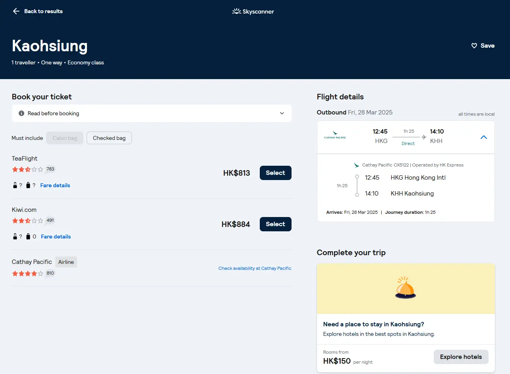Click Kiwi.com cabin bag icon
Image resolution: width=510 pixels, height=374 pixels.
pos(15,236)
